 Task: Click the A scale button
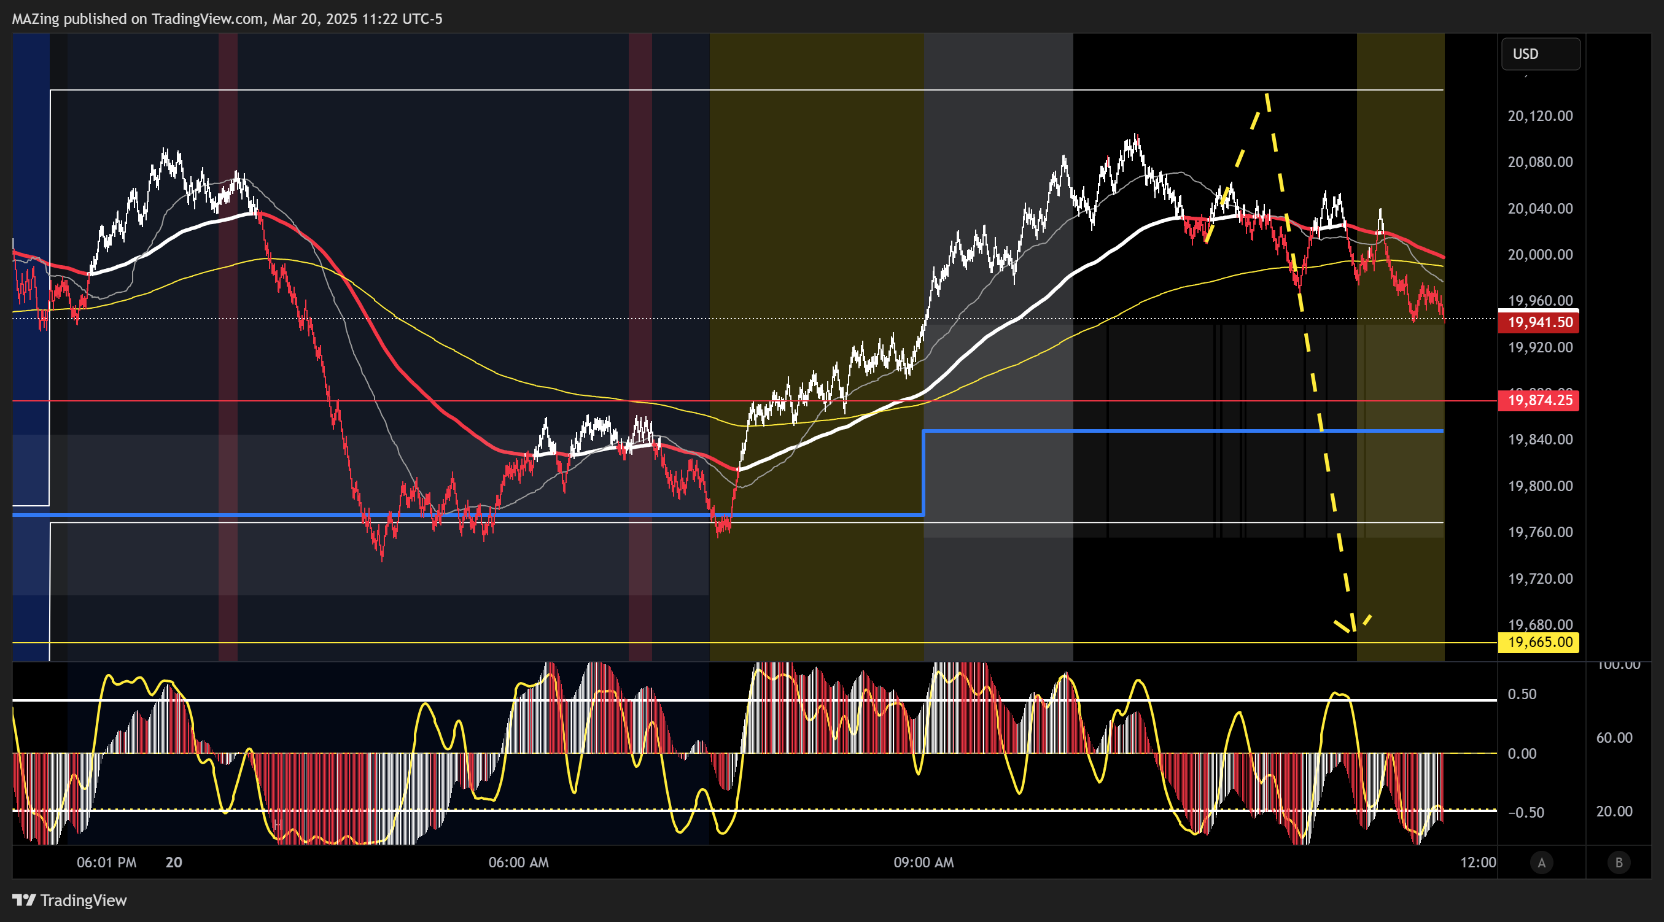pyautogui.click(x=1541, y=862)
